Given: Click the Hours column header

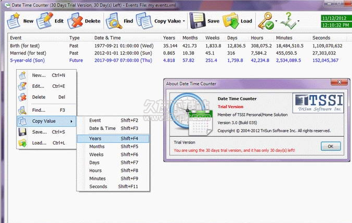Looking at the screenshot, I should [257, 38].
